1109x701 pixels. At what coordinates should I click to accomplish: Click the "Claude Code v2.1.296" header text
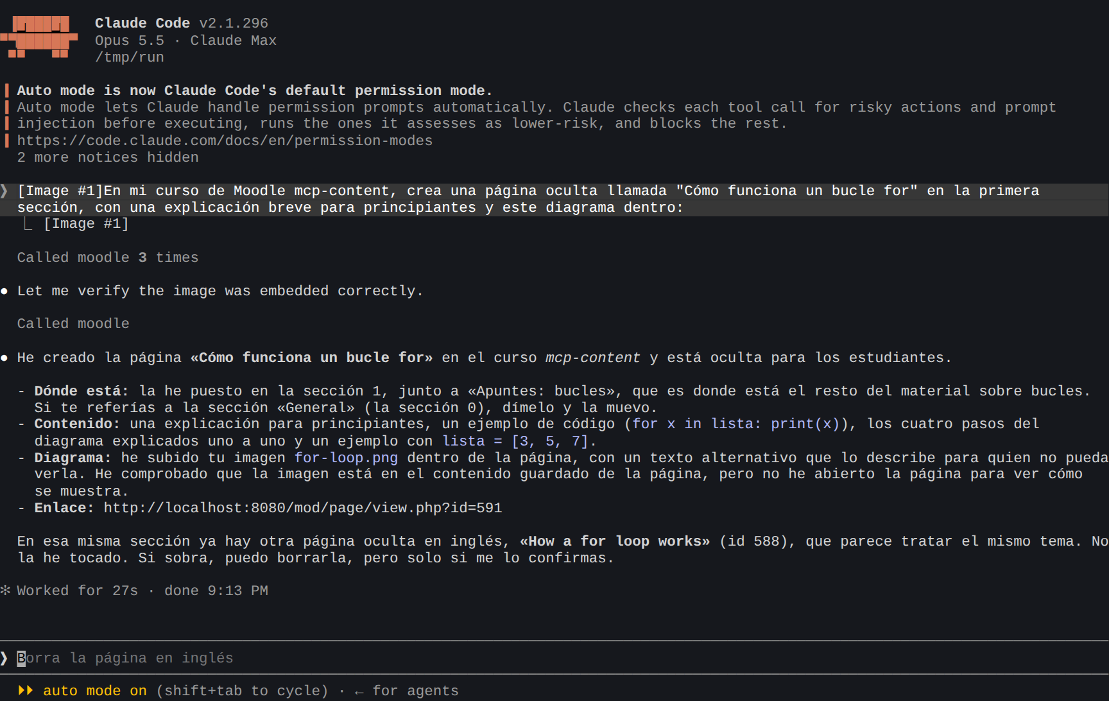(x=182, y=23)
